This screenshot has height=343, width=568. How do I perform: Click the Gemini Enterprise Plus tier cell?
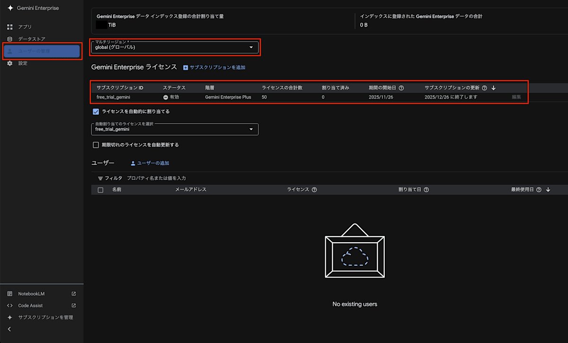point(228,97)
